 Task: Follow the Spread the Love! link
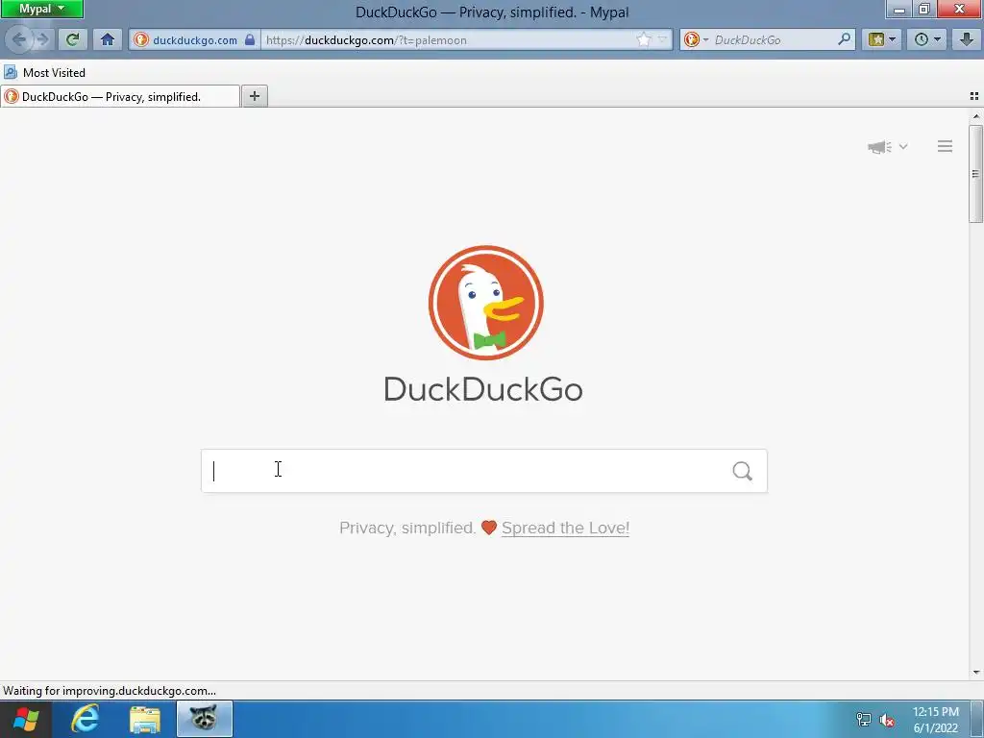(x=565, y=528)
